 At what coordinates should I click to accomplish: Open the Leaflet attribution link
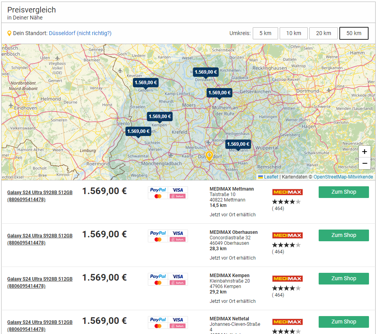(x=271, y=177)
